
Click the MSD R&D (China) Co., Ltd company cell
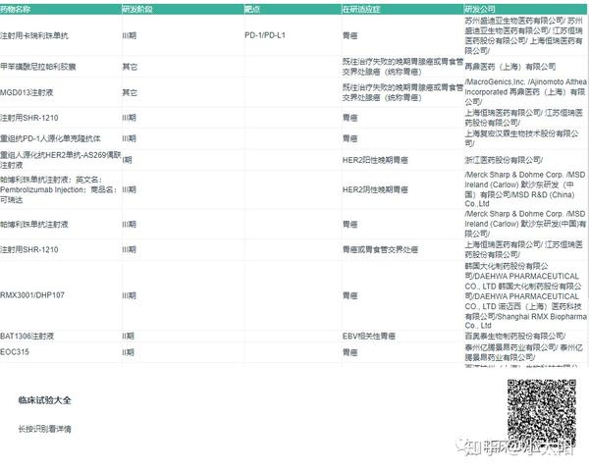click(525, 189)
